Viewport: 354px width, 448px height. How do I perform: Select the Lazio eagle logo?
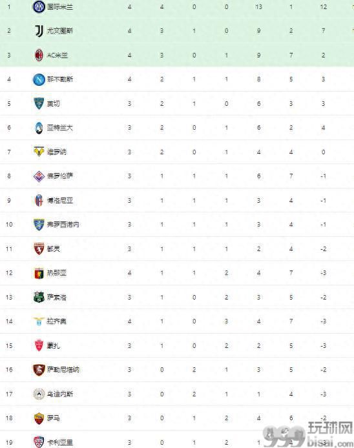pyautogui.click(x=39, y=321)
